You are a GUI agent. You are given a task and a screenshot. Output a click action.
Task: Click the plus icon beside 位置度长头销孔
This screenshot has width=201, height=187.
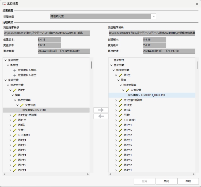pos(15,70)
